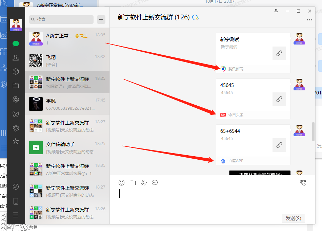Open the emoji picker

[x=121, y=183]
